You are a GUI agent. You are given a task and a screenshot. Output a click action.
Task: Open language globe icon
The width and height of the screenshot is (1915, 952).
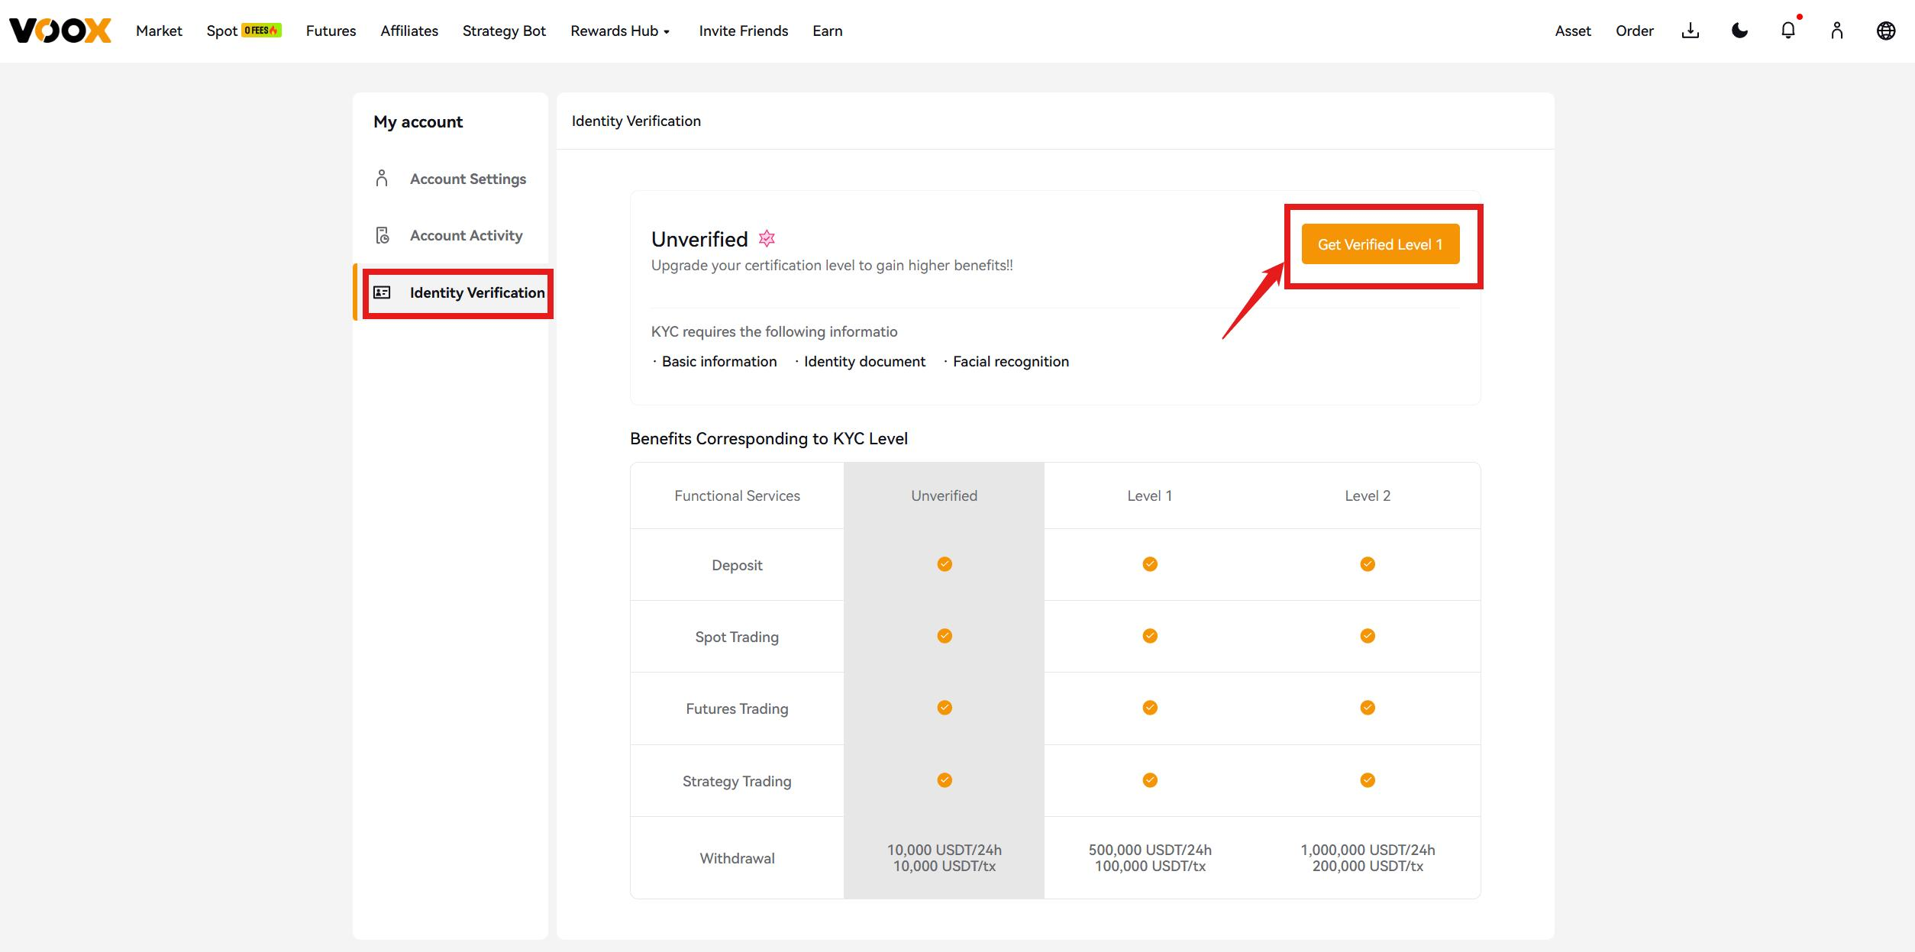point(1886,31)
